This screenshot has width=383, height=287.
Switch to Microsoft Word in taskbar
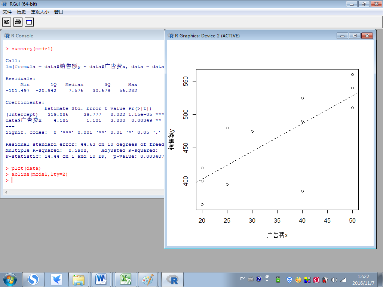pos(101,280)
